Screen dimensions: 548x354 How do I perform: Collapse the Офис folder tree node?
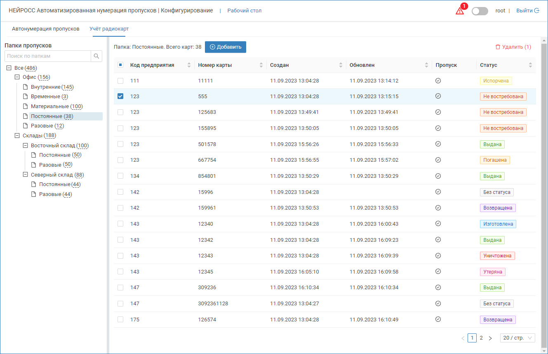coord(17,77)
